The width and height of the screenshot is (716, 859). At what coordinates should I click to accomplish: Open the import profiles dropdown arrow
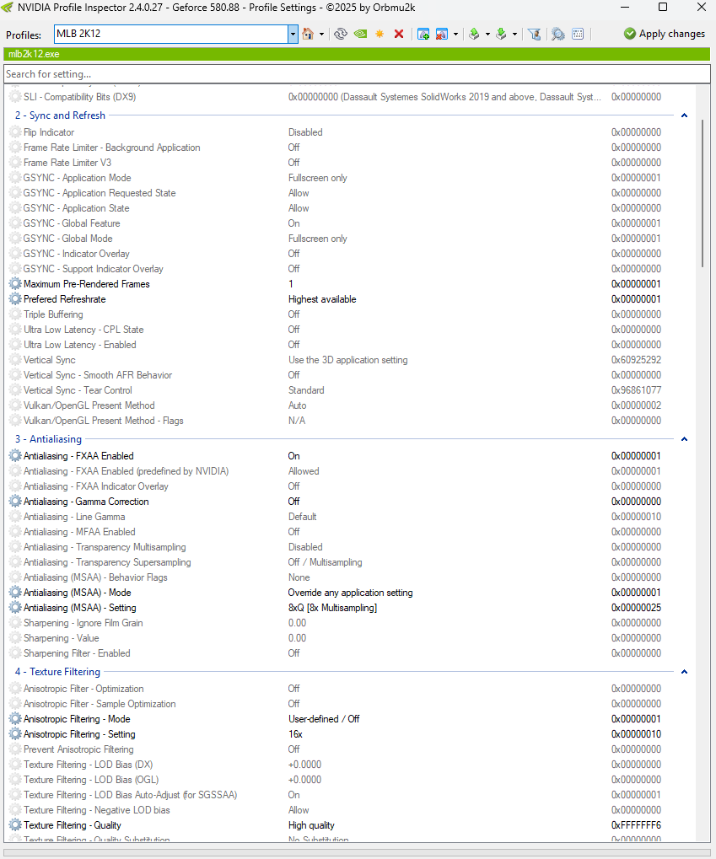[x=514, y=34]
